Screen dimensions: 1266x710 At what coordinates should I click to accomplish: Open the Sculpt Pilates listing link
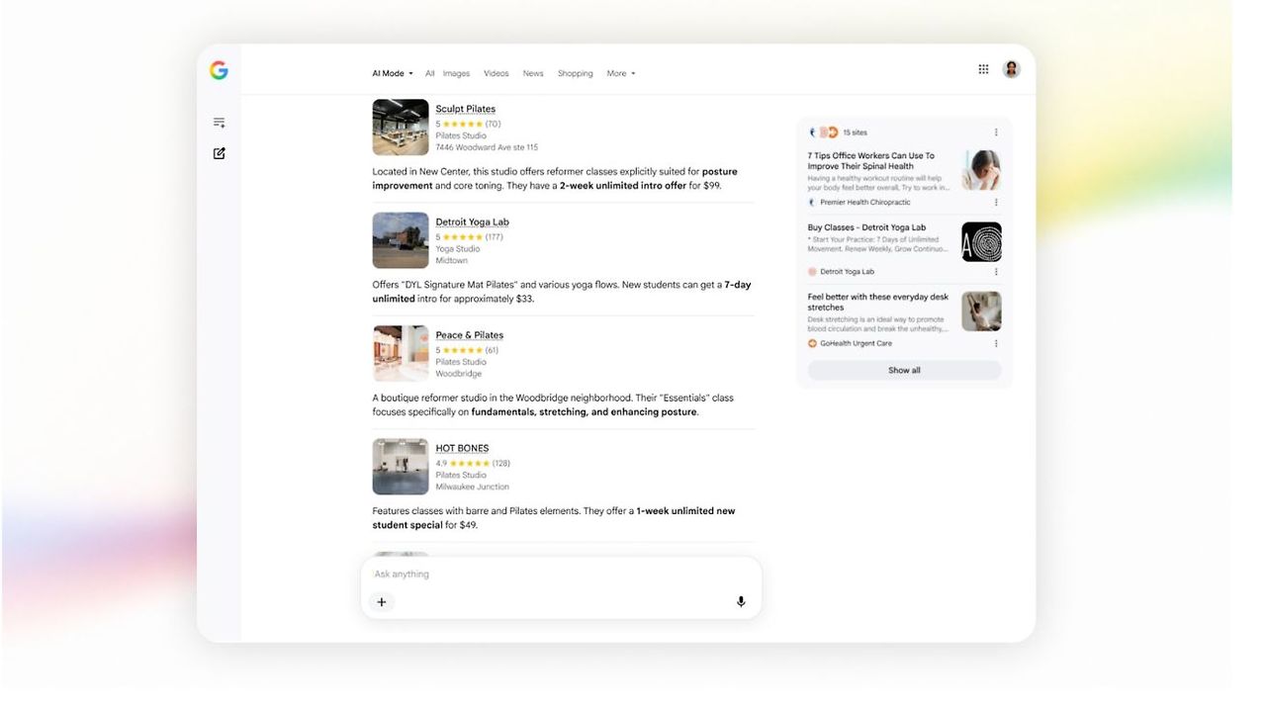pyautogui.click(x=465, y=109)
